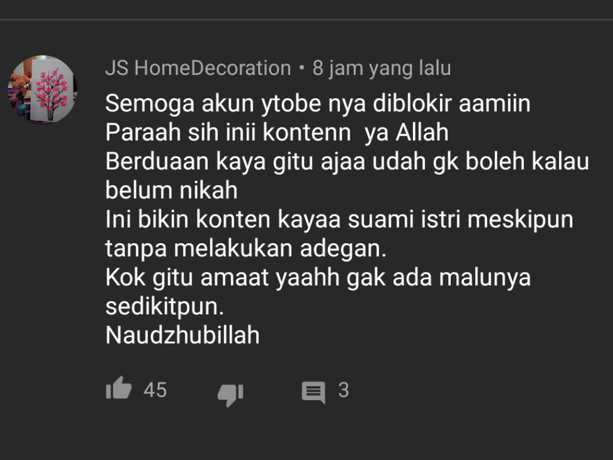Select the word 'sedikitpun.'
Image resolution: width=613 pixels, height=460 pixels.
(165, 306)
